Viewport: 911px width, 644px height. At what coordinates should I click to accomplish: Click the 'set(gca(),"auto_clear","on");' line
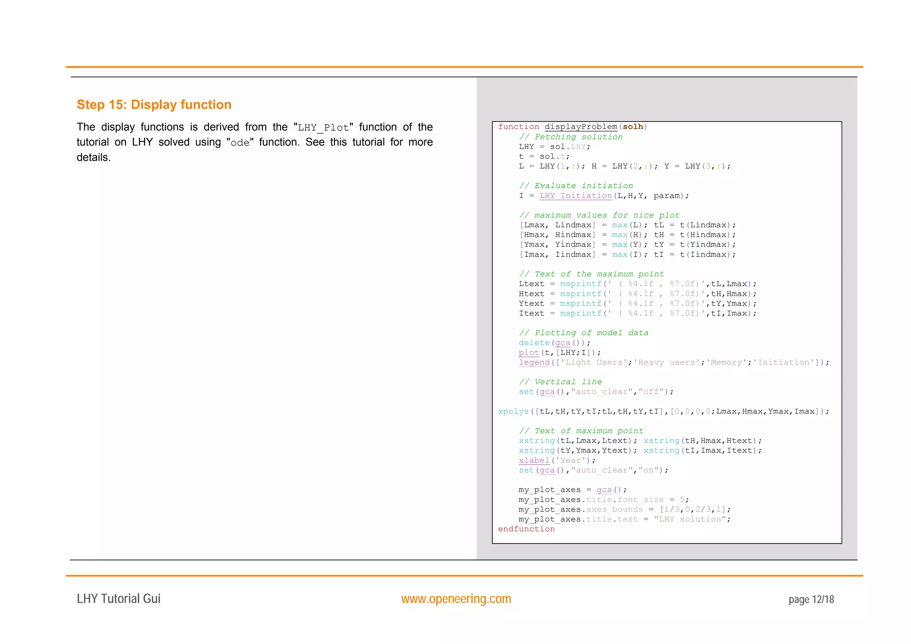[593, 471]
